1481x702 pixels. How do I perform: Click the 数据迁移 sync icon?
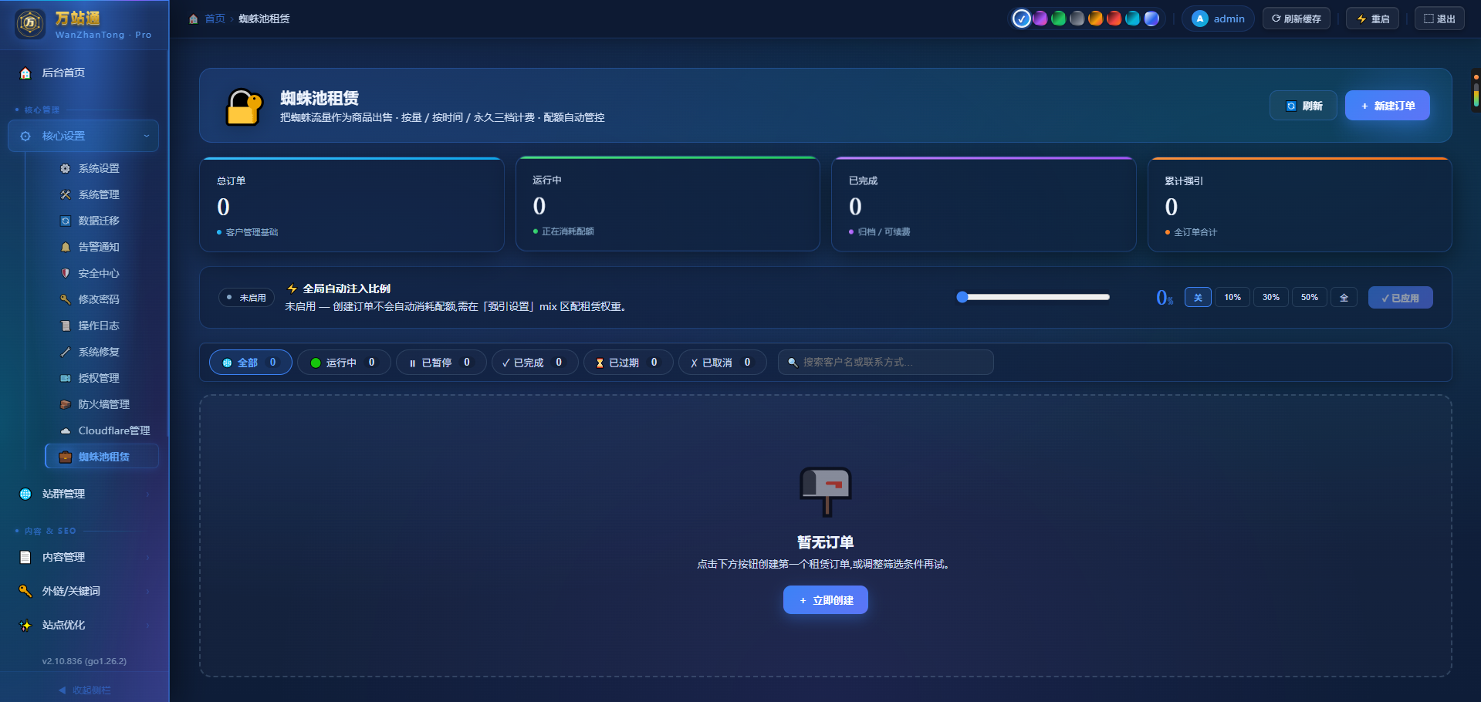click(x=66, y=221)
